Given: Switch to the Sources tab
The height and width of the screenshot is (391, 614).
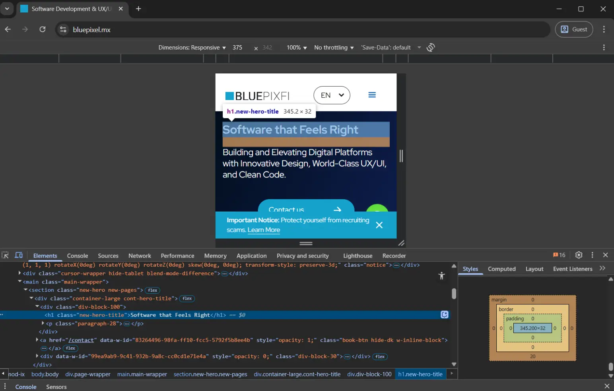Looking at the screenshot, I should [108, 256].
